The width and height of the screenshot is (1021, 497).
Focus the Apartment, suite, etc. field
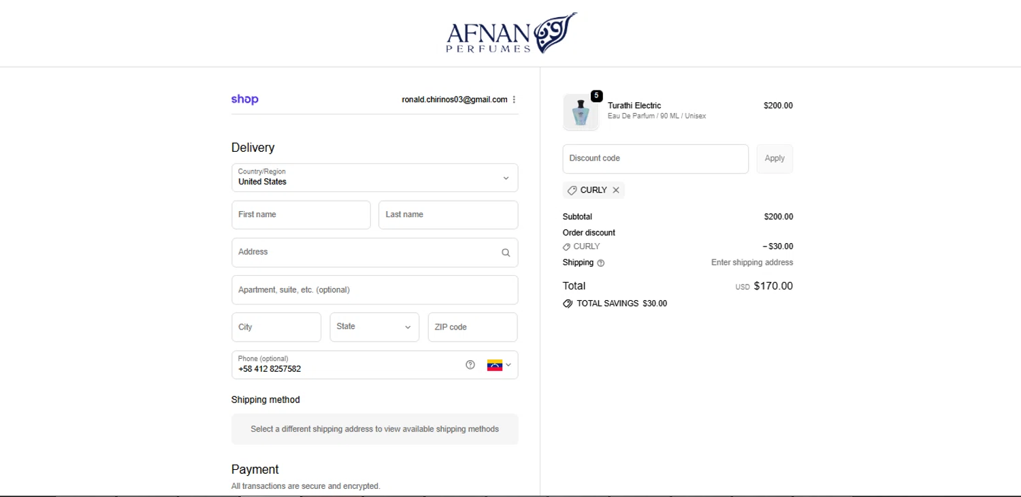(374, 290)
